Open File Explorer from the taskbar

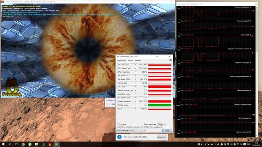36,144
